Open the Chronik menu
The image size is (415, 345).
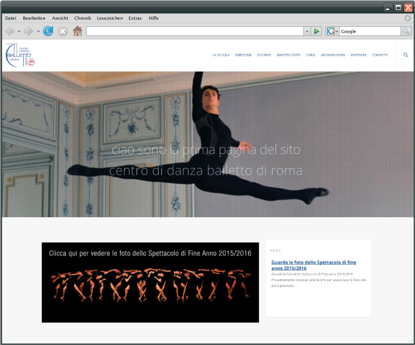click(83, 18)
